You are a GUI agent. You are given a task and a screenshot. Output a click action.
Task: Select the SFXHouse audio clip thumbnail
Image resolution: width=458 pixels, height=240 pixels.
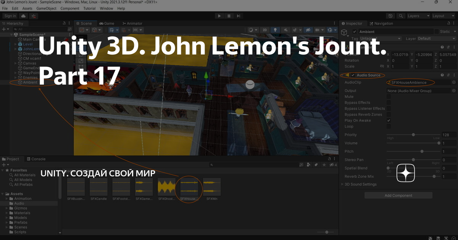tap(189, 187)
